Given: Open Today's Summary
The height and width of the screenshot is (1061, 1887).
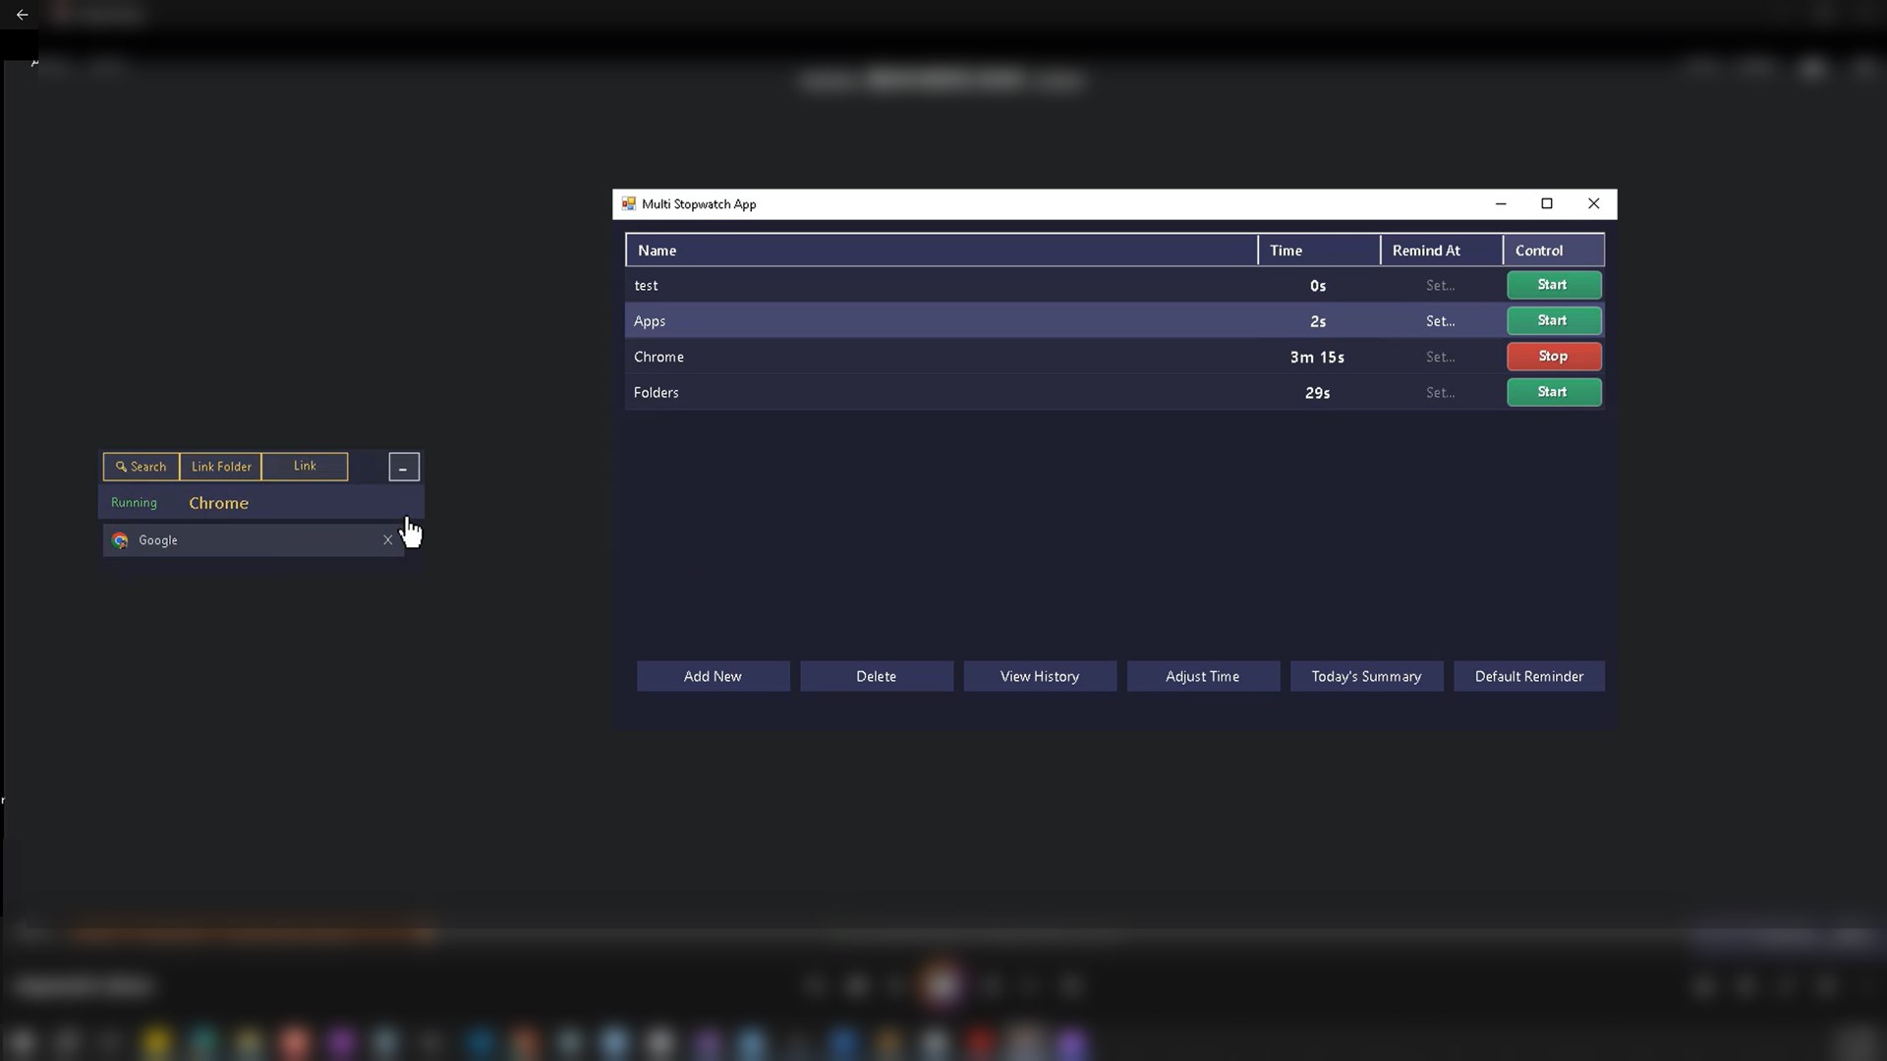Looking at the screenshot, I should pyautogui.click(x=1365, y=676).
